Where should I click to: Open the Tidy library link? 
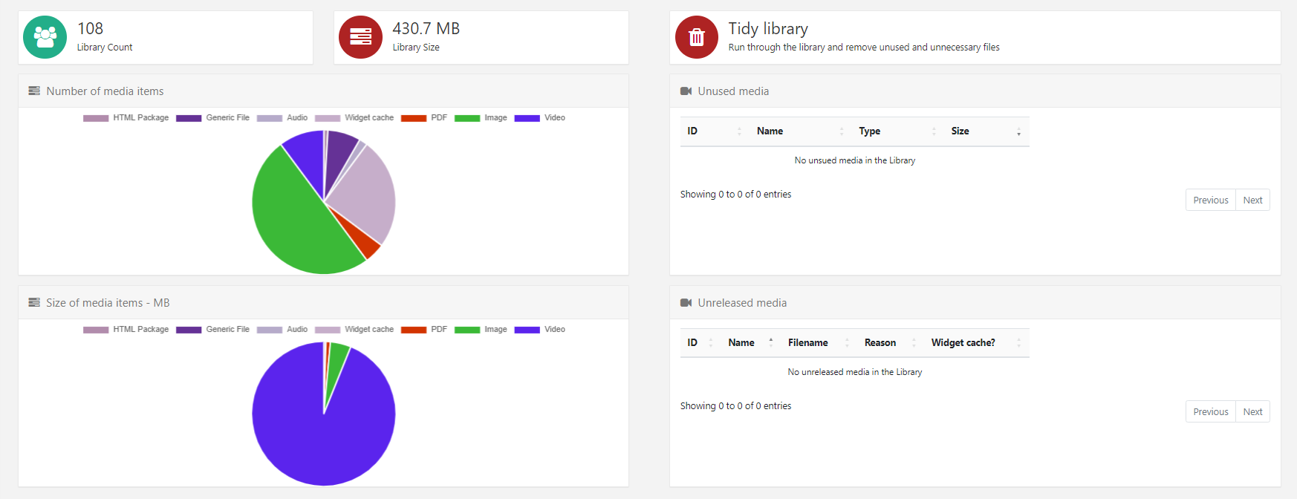click(767, 29)
